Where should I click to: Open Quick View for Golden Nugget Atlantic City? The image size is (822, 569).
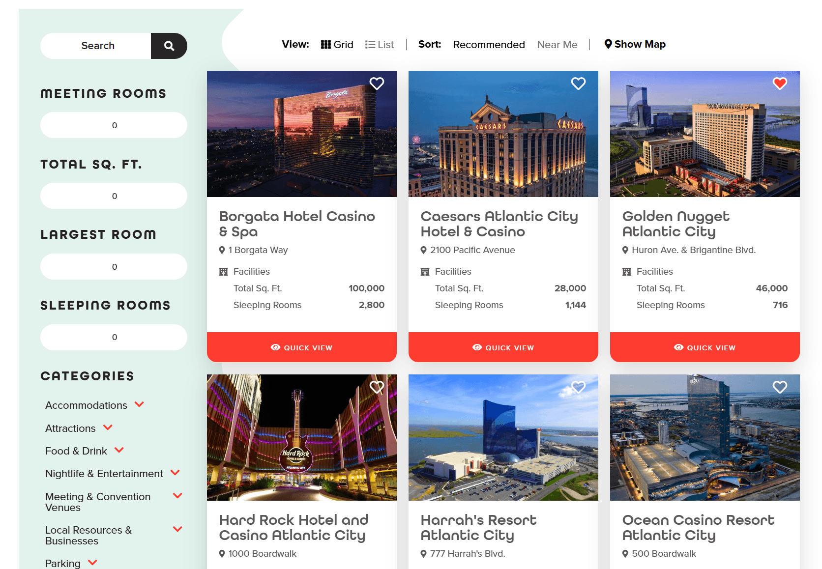(705, 347)
